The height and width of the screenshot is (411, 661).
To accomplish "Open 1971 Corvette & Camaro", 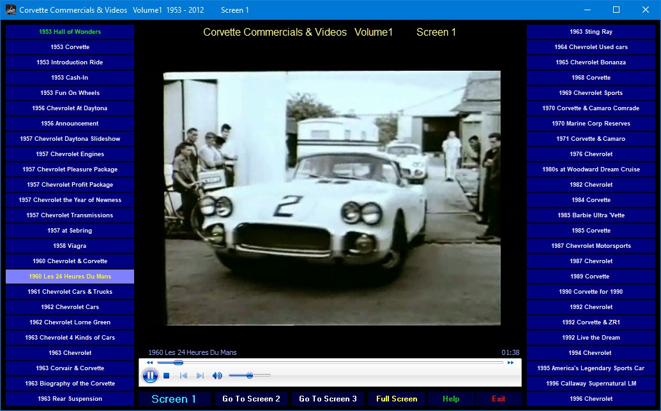I will tap(591, 139).
